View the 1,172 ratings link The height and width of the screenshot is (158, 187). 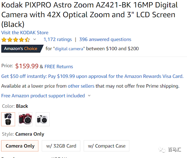(58, 39)
